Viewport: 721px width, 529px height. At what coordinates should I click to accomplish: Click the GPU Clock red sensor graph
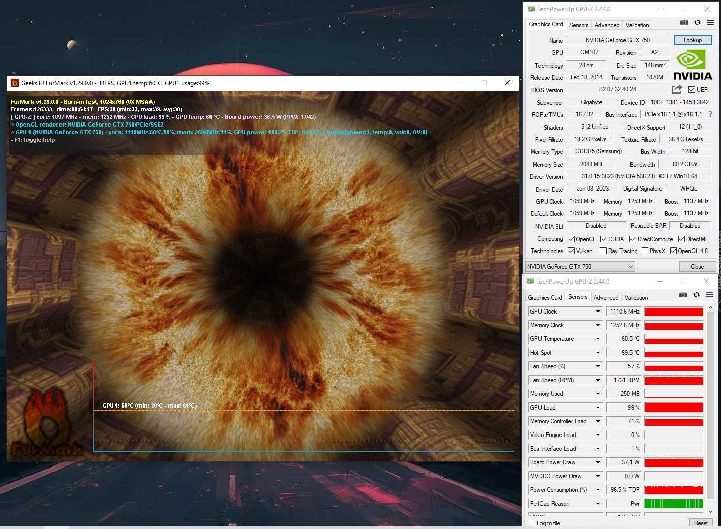point(674,312)
